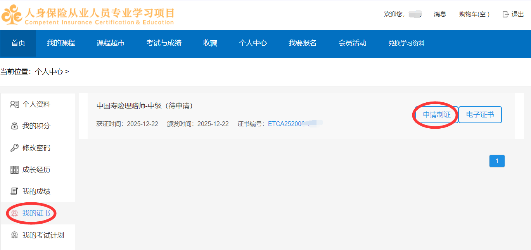Open the 首页 navigation tab

click(18, 43)
